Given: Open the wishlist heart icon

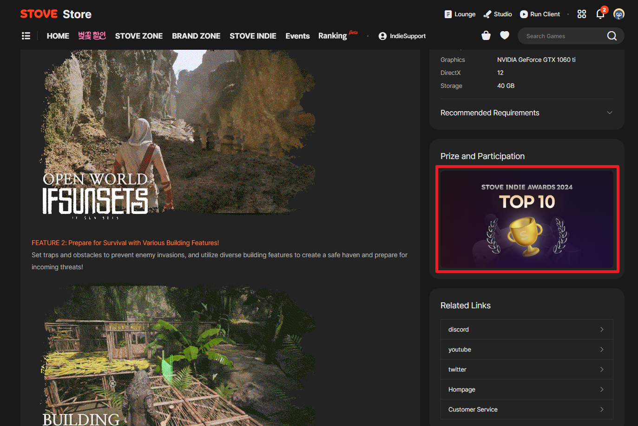Looking at the screenshot, I should [505, 35].
